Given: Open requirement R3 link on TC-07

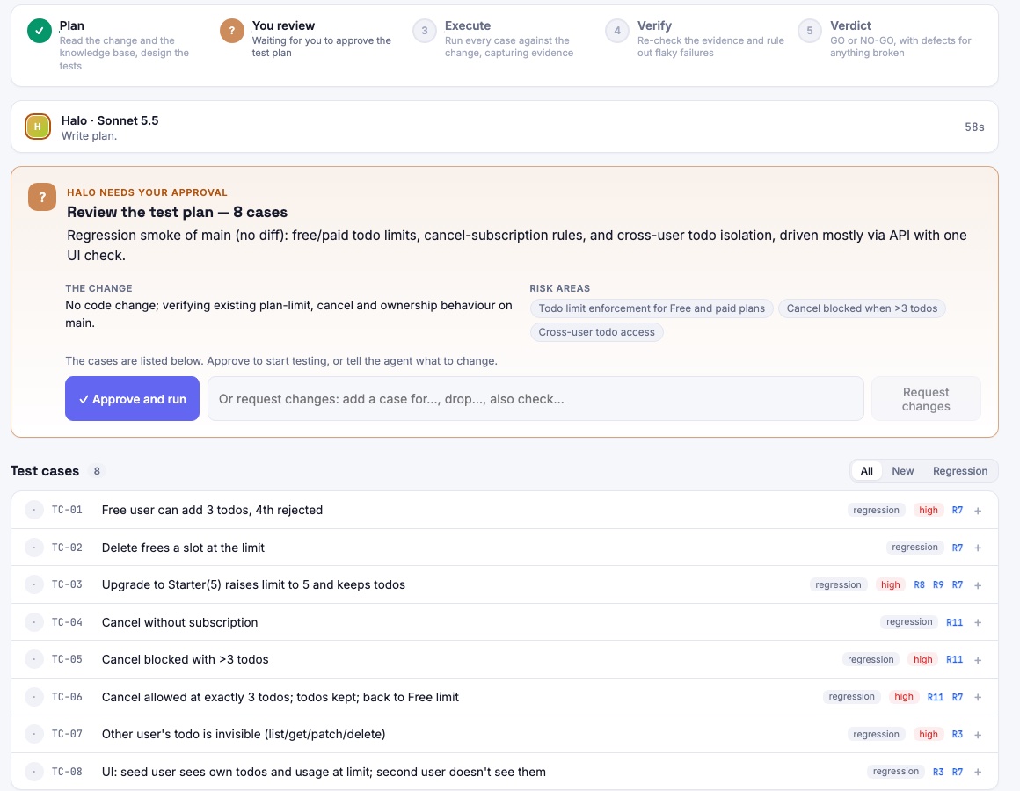Looking at the screenshot, I should click(x=958, y=734).
